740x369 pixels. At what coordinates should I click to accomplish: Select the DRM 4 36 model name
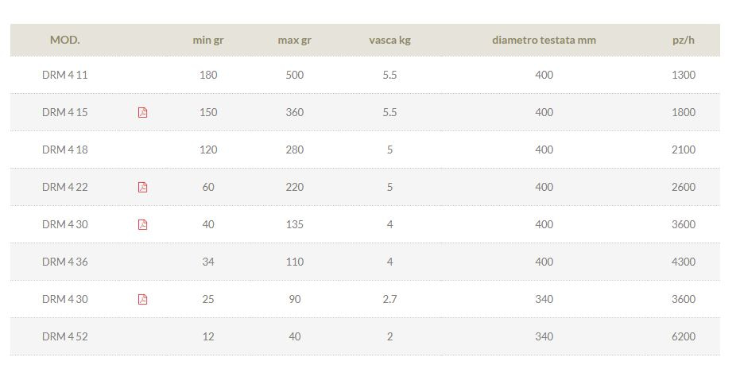tap(65, 262)
